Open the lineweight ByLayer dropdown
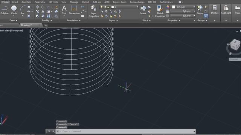 click(x=194, y=11)
